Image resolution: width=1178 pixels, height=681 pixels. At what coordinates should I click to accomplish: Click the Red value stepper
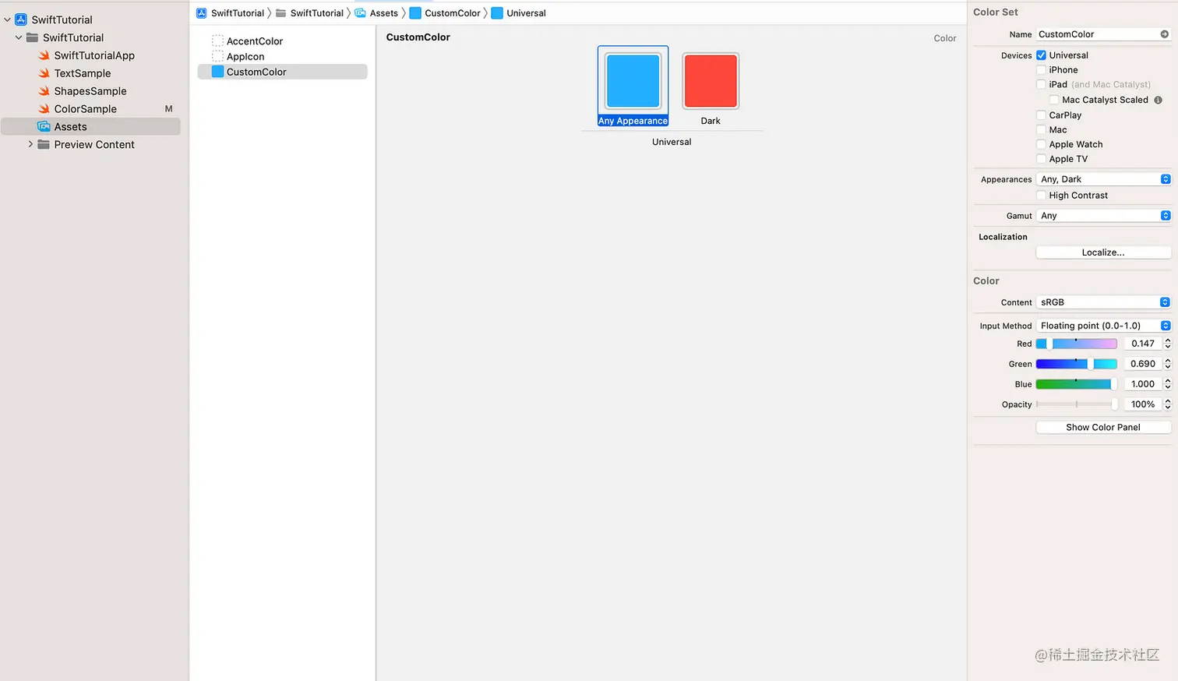pyautogui.click(x=1167, y=344)
